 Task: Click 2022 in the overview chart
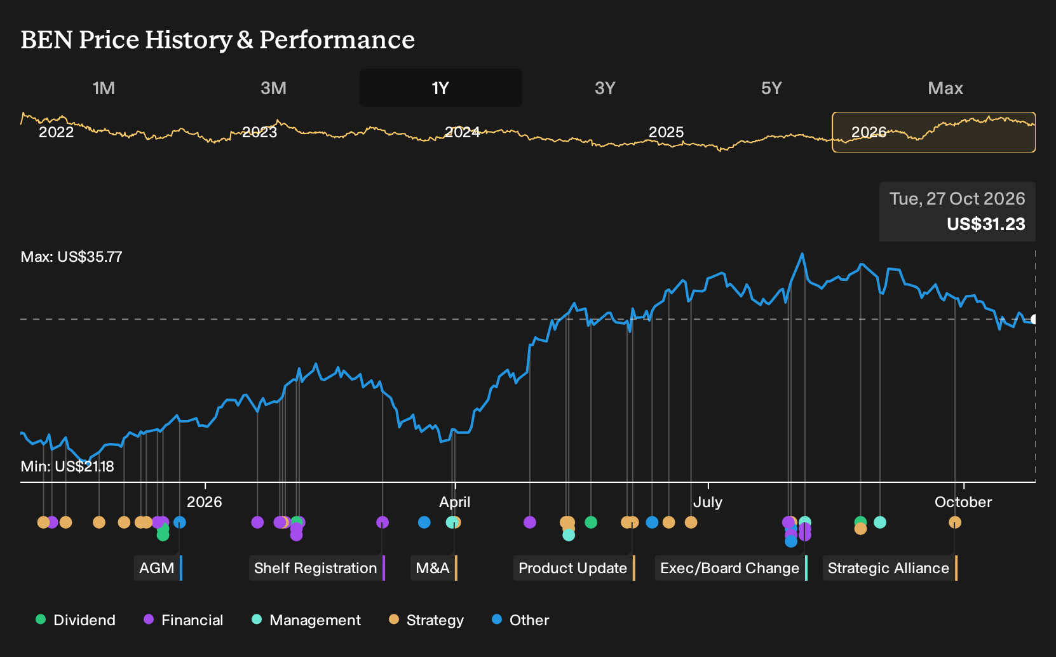tap(57, 132)
